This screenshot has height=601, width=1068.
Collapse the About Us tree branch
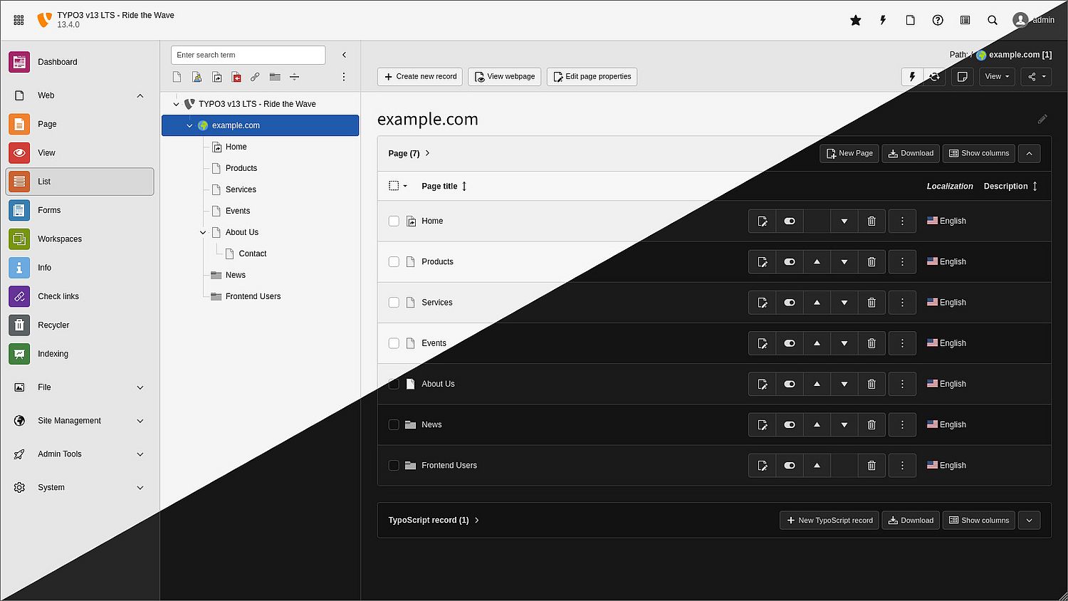click(202, 232)
